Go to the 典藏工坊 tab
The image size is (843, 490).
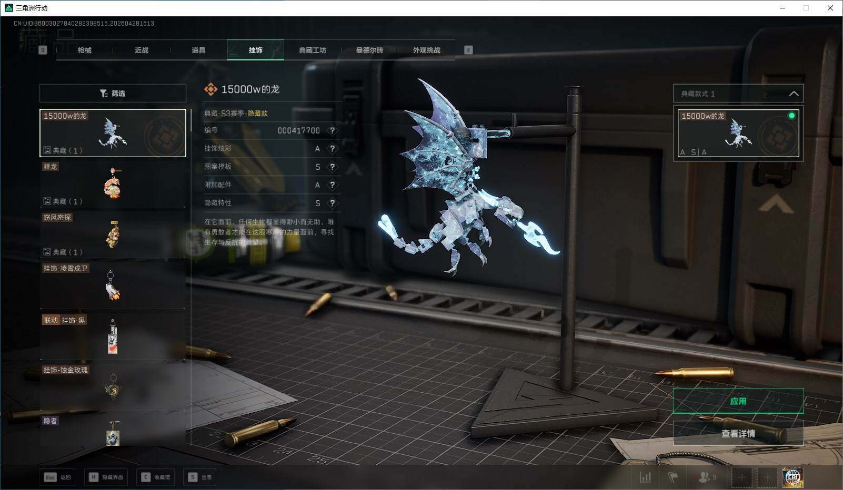point(313,50)
